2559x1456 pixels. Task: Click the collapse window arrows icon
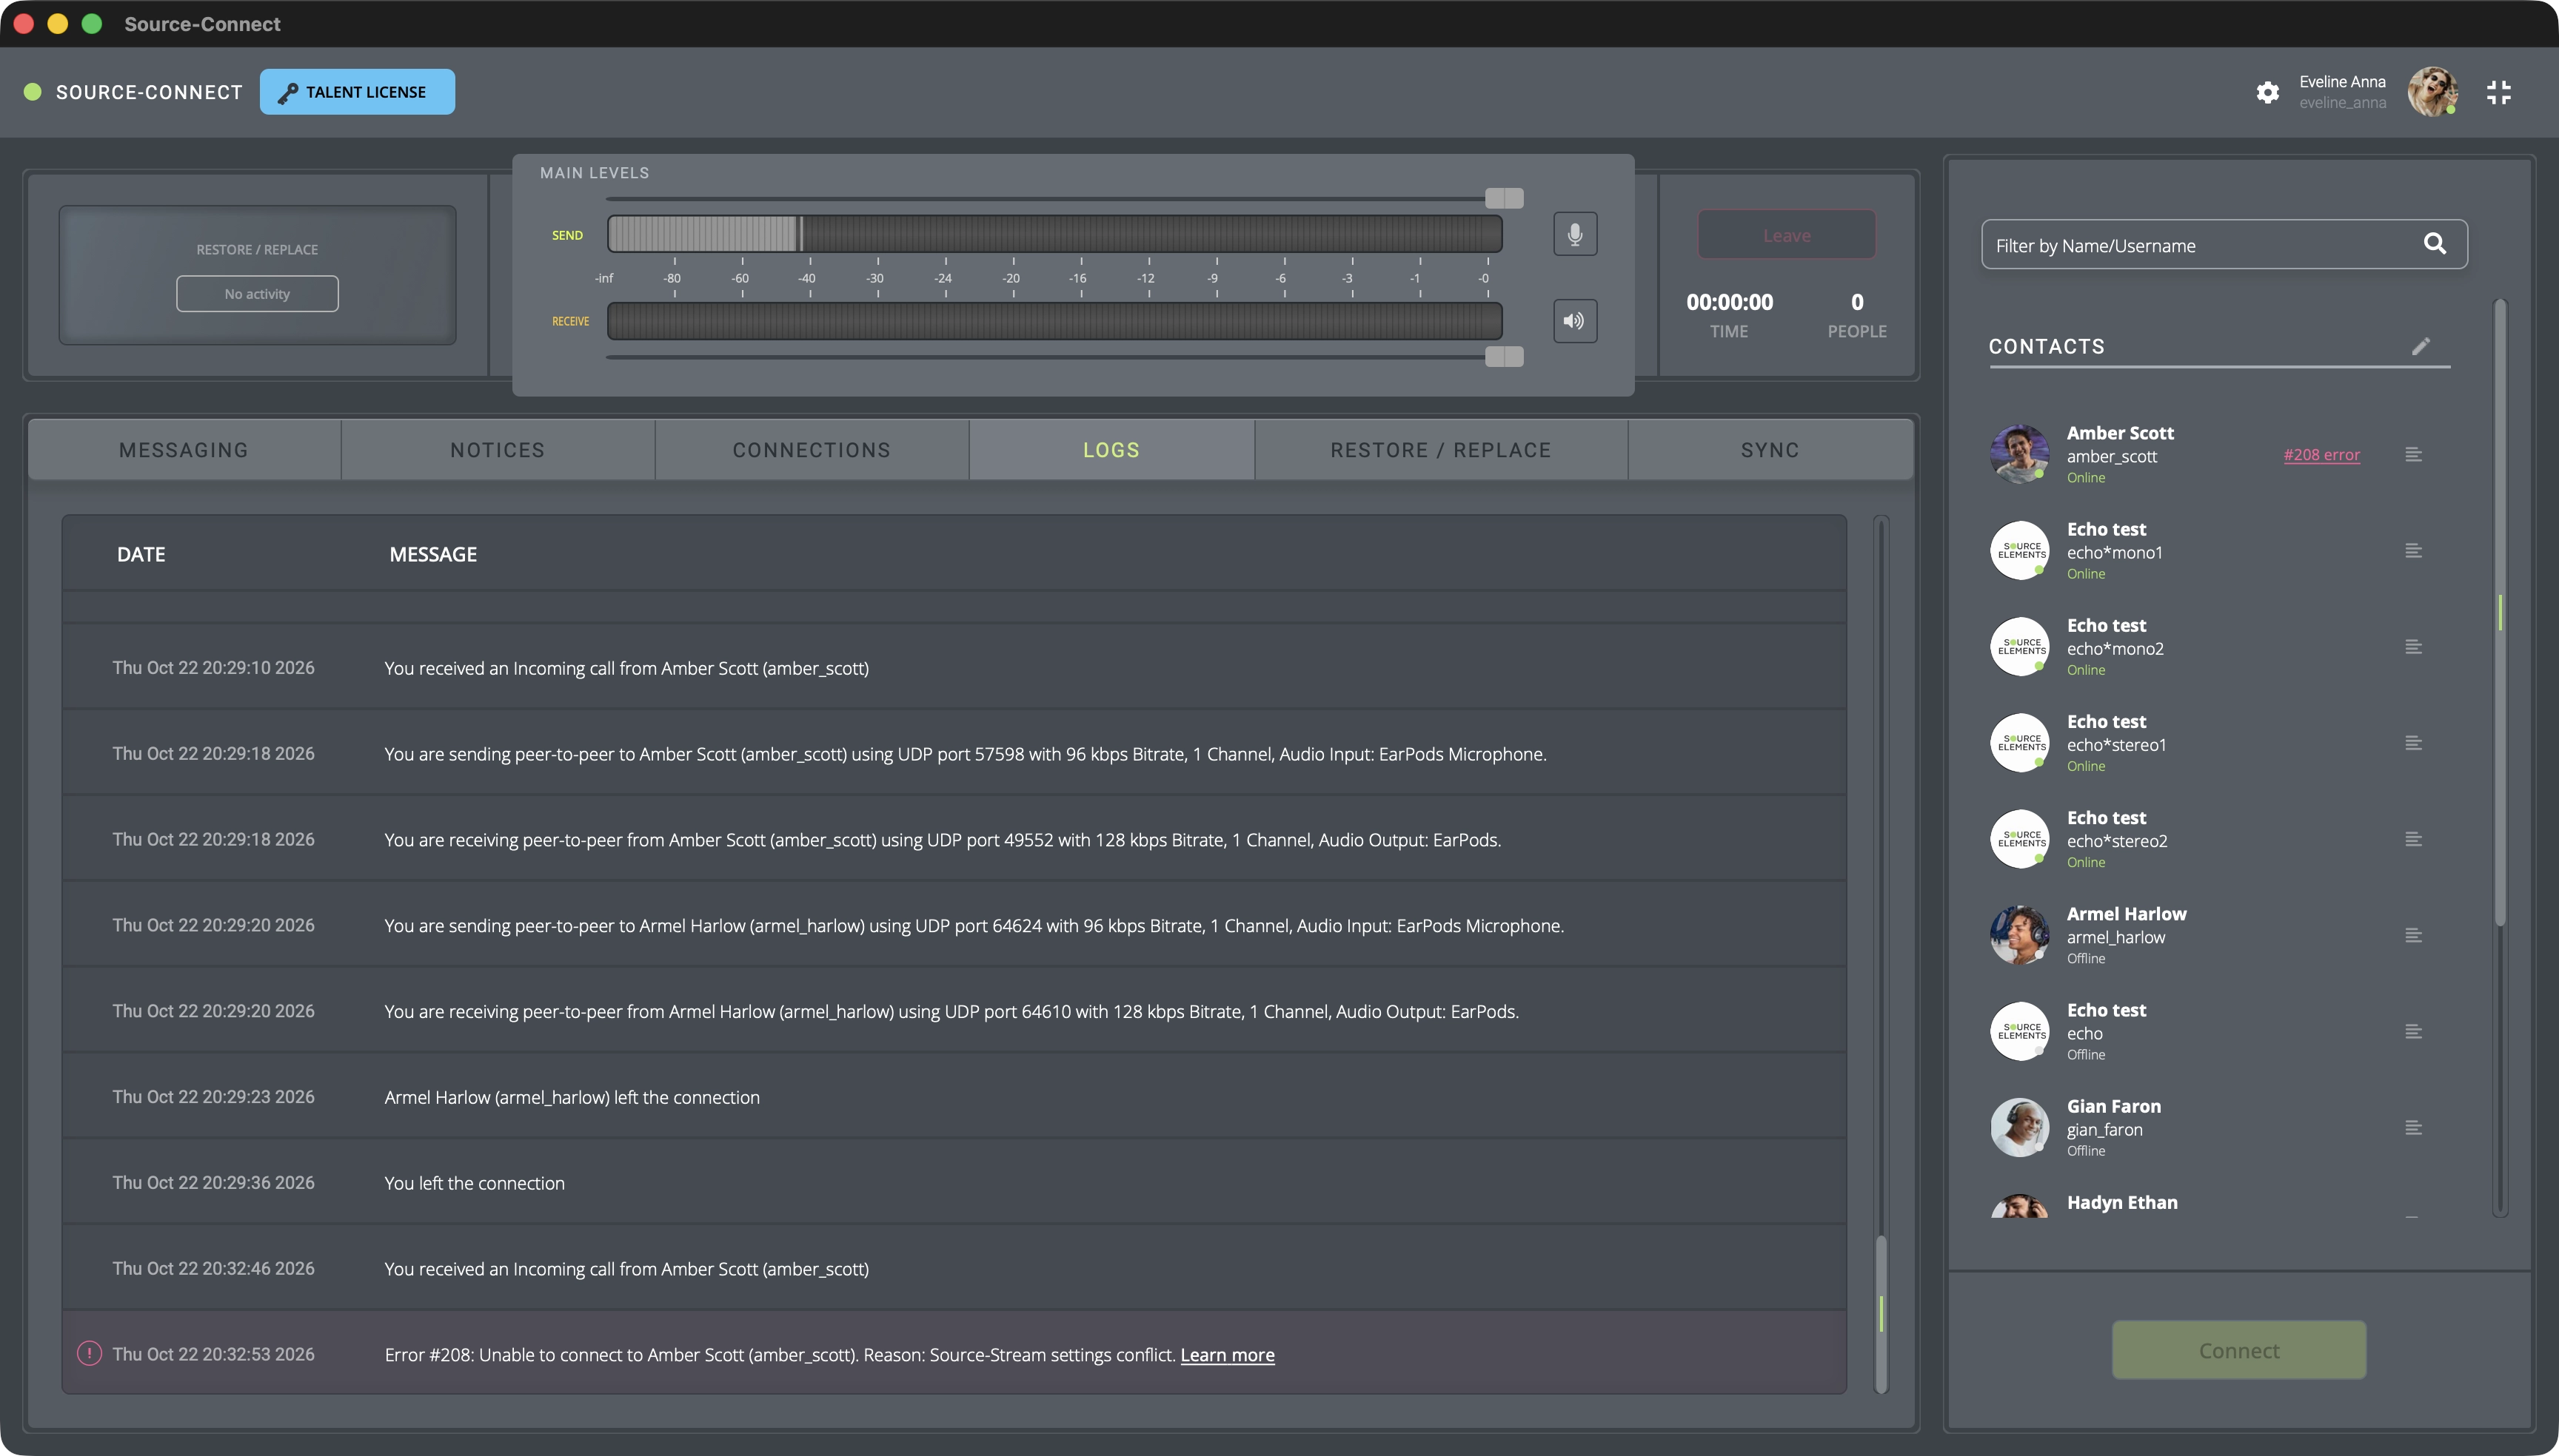[2498, 92]
